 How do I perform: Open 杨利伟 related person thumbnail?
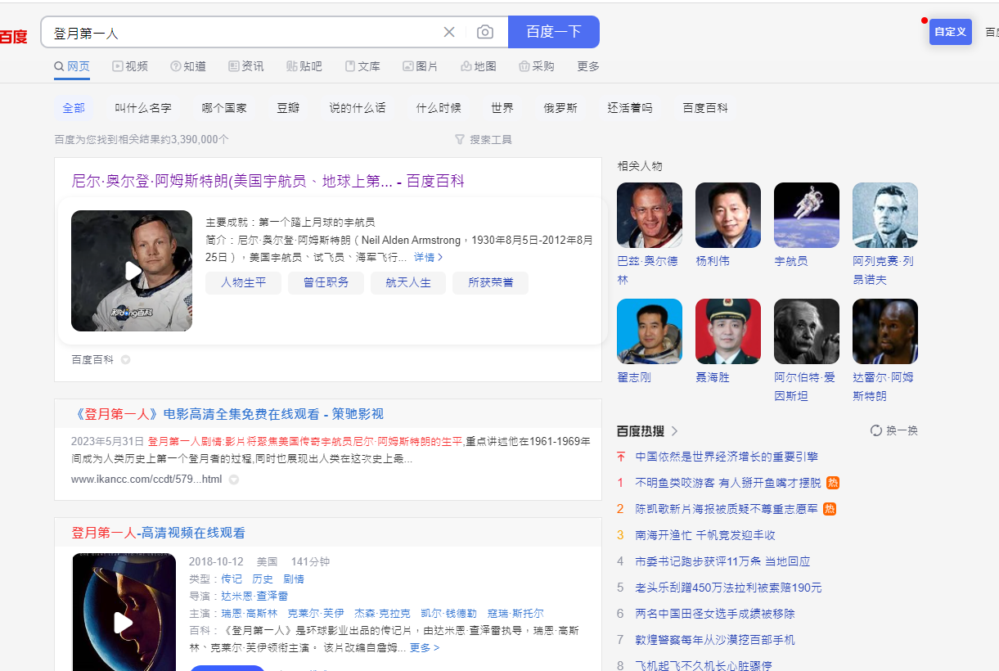tap(728, 215)
